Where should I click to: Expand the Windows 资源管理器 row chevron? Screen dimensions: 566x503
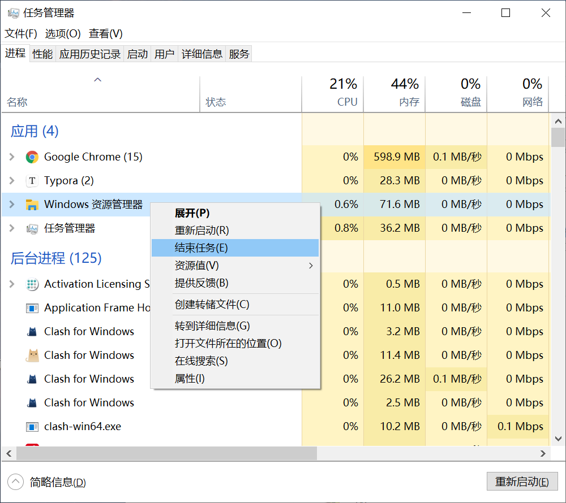[12, 204]
